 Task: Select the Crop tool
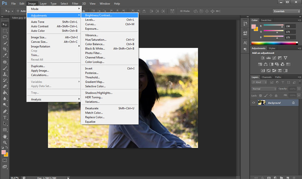pos(5,49)
